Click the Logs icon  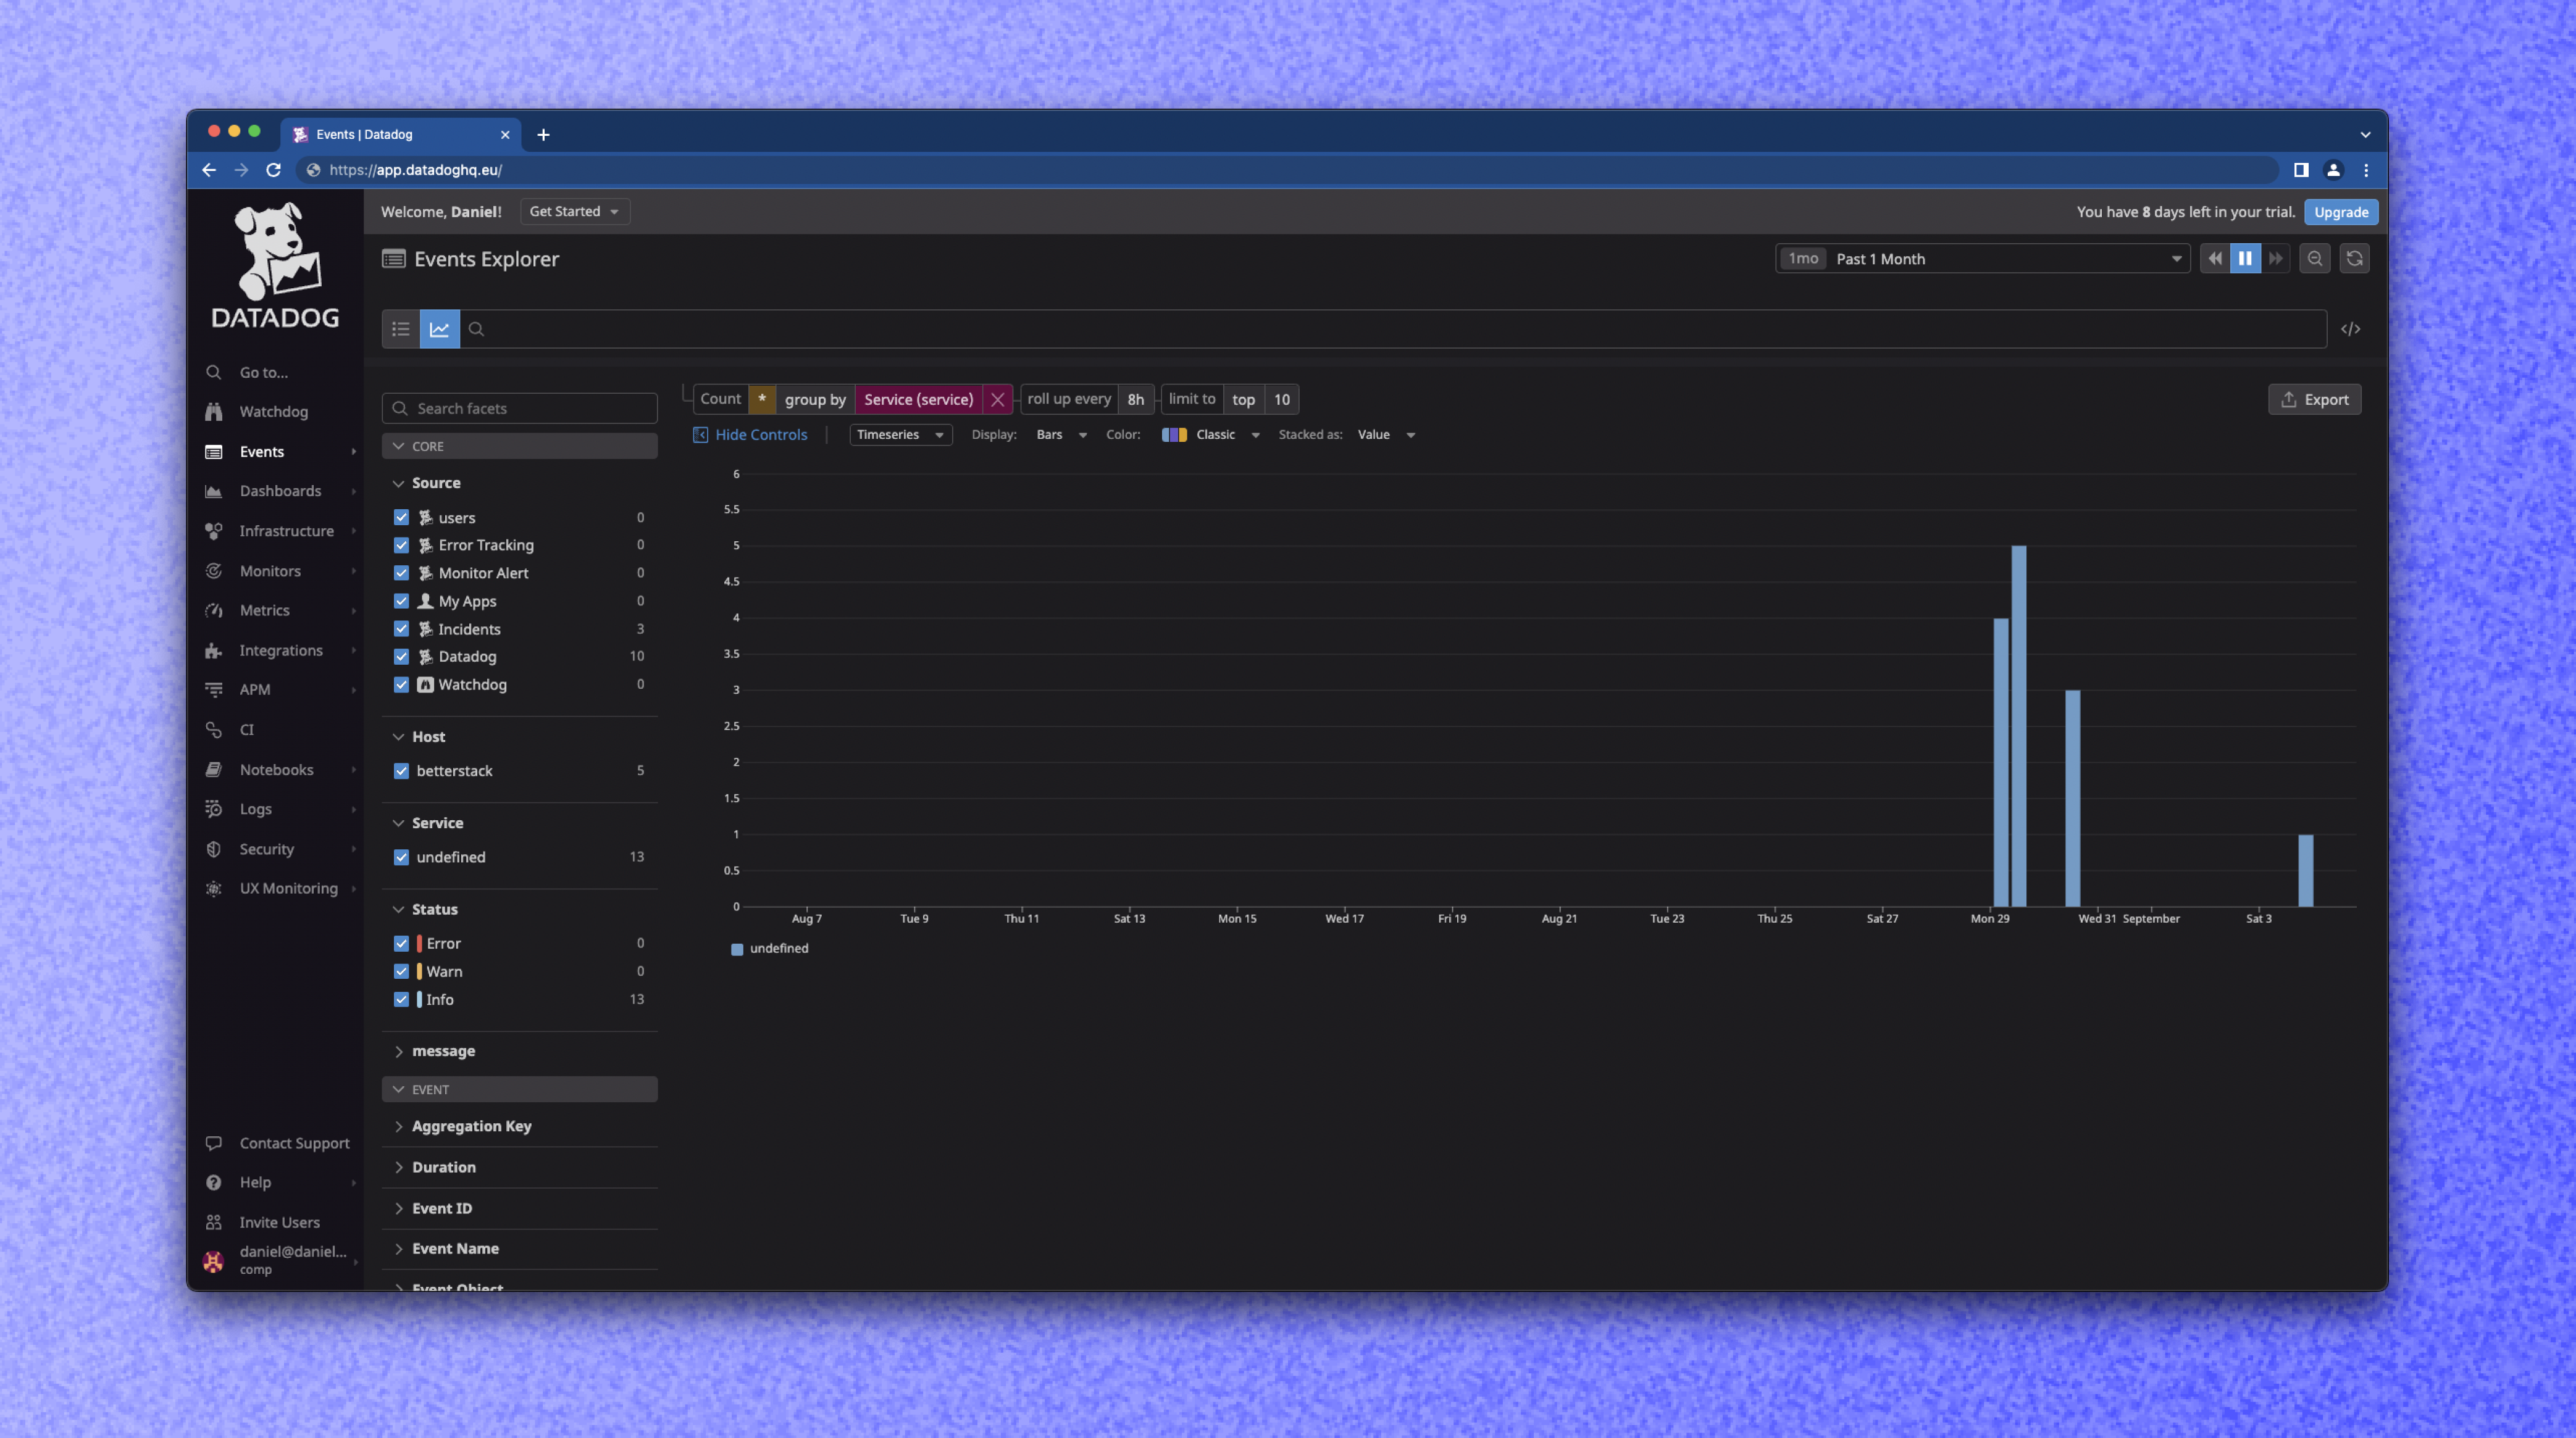(x=214, y=808)
